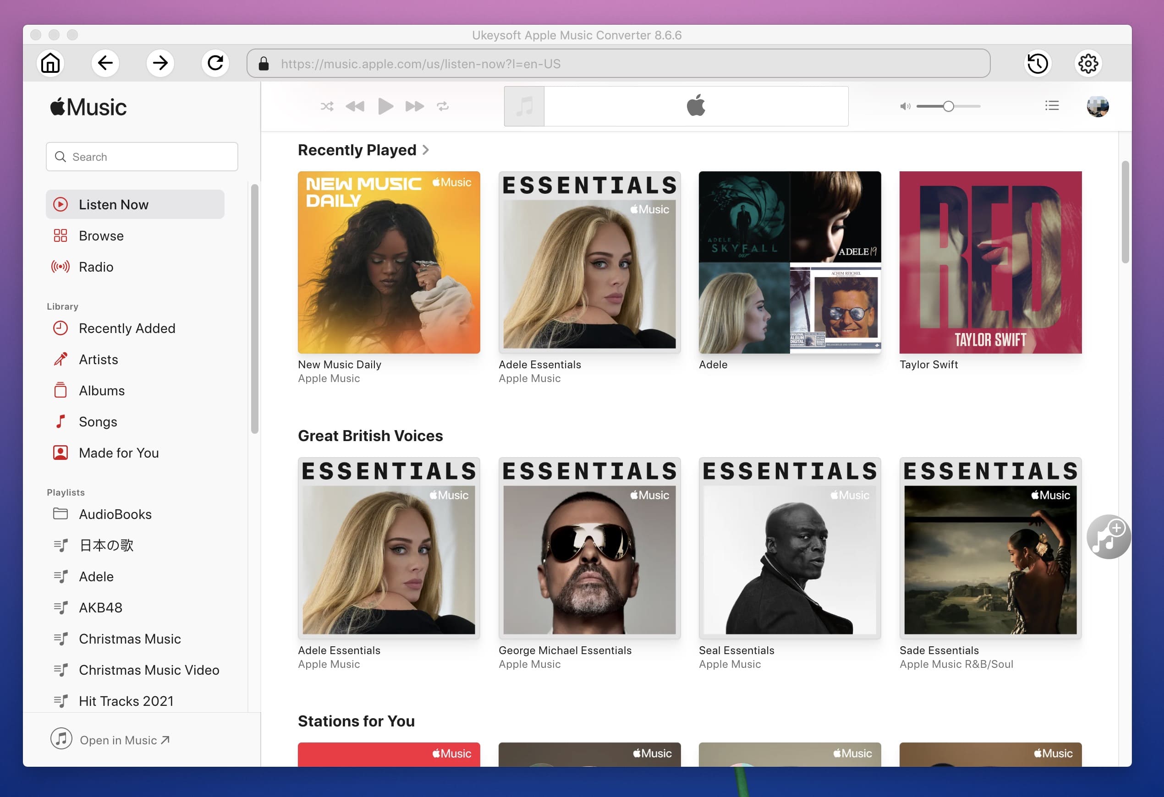Click the history/recently played icon
1164x797 pixels.
point(1037,63)
